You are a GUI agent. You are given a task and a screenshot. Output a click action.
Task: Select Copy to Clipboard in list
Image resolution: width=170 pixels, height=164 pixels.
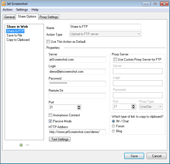(x=18, y=40)
